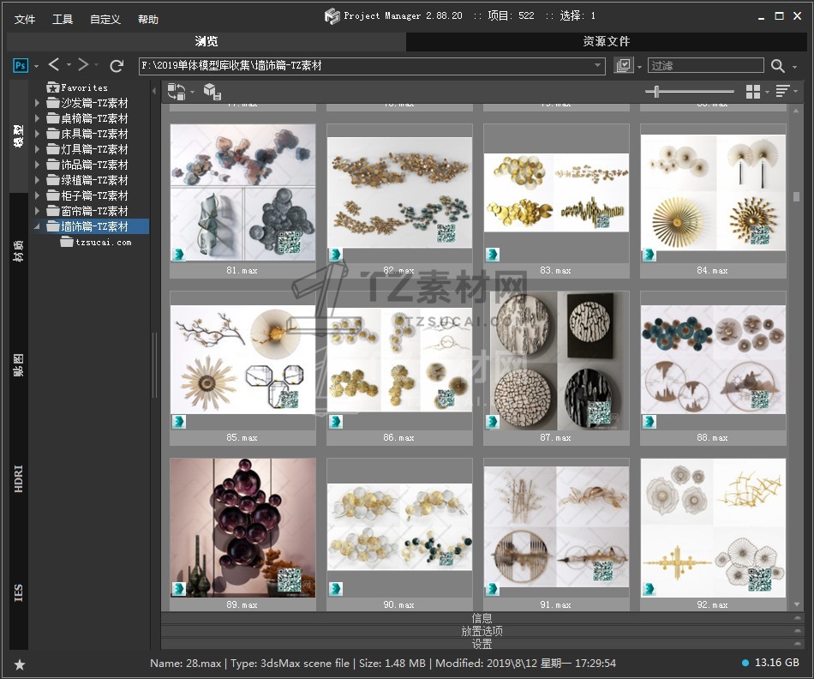Viewport: 814px width, 679px height.
Task: Adjust the thumbnail size slider
Action: (656, 92)
